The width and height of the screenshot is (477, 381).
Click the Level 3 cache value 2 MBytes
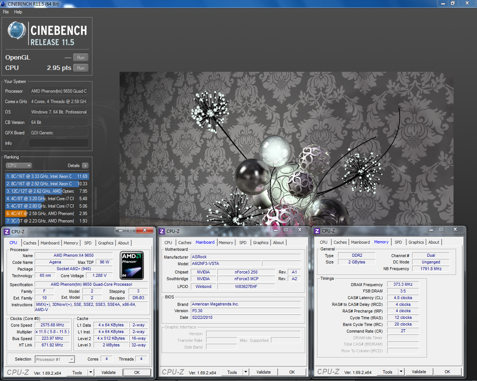click(x=111, y=345)
